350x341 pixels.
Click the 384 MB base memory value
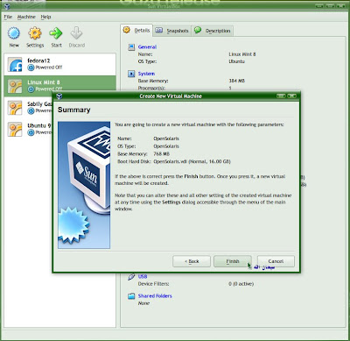[x=237, y=81]
